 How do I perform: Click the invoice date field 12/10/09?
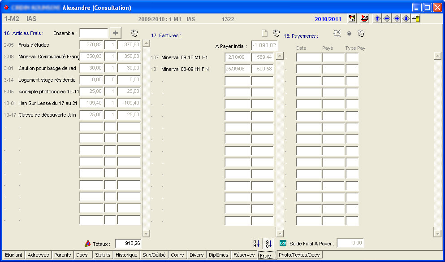tap(238, 57)
